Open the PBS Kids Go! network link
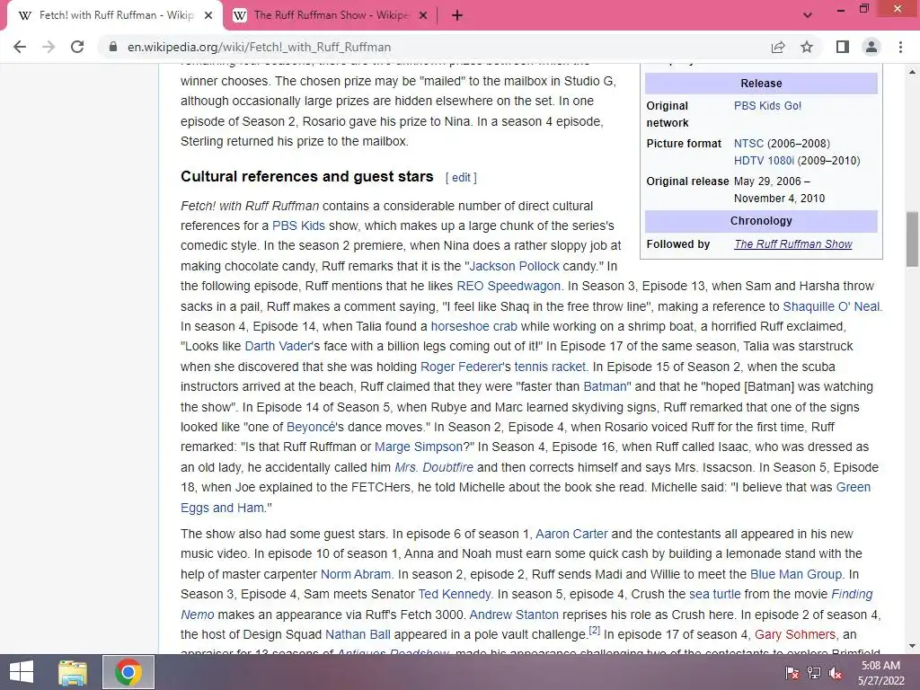The width and height of the screenshot is (920, 690). (767, 106)
